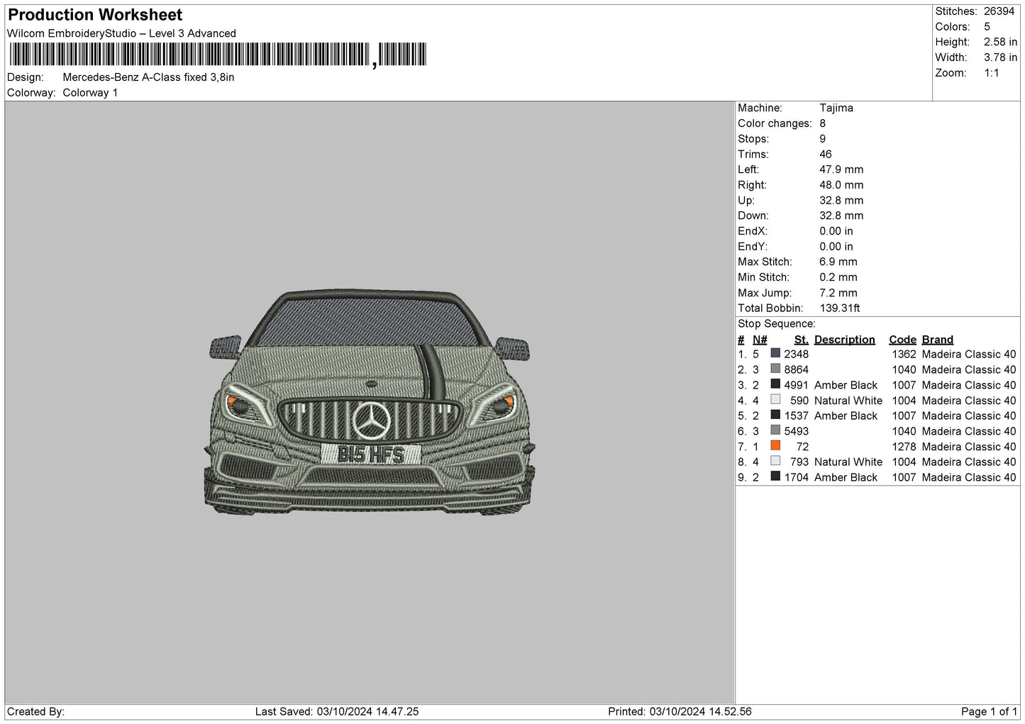Screen dimensions: 1025x724
Task: Click the 'Colorway 1' value
Action: tap(90, 93)
